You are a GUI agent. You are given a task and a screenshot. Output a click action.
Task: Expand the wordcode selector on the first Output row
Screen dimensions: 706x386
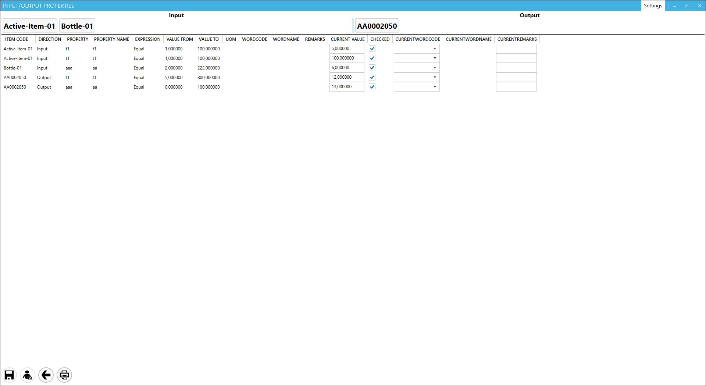click(434, 77)
